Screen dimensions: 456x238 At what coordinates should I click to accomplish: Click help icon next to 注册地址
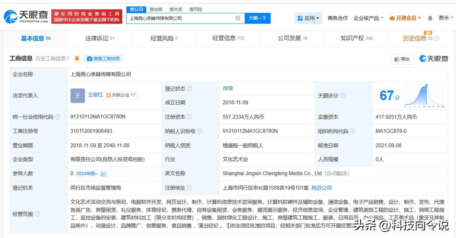click(189, 188)
